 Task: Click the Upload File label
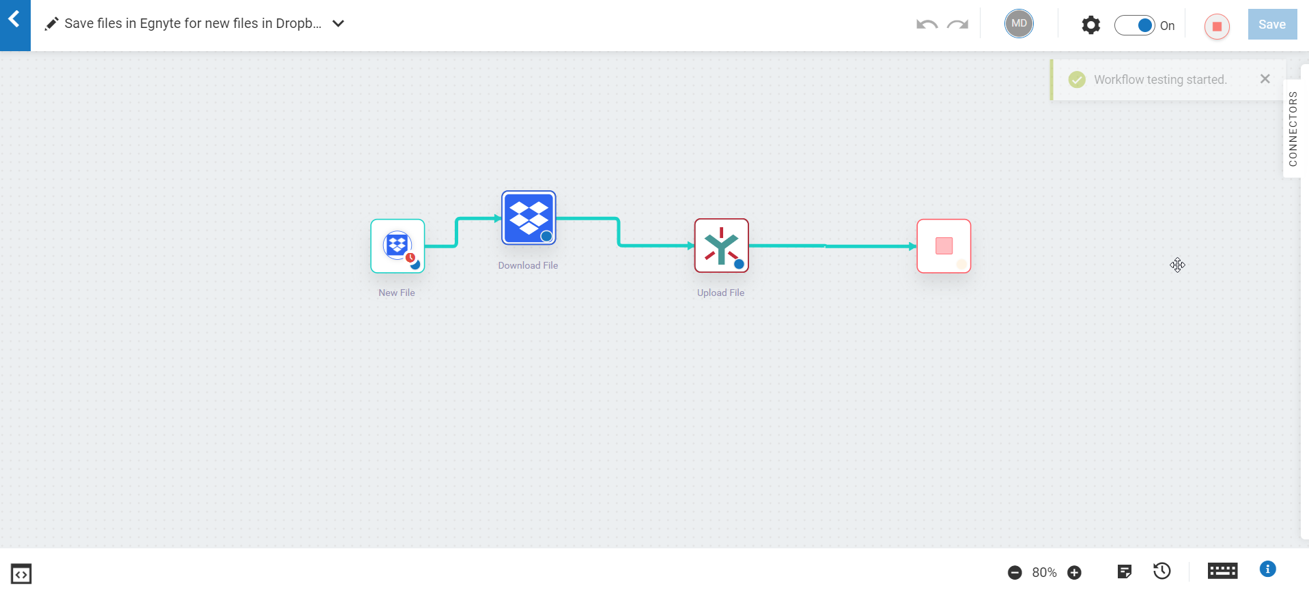click(720, 293)
